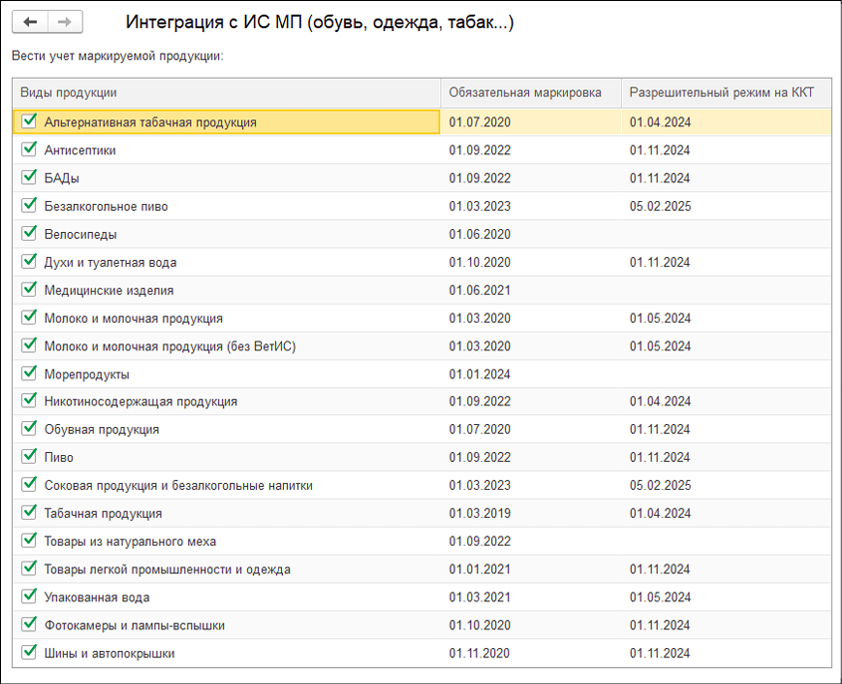Click KKT date 01.11.2024 for Фотокамеры и лампы-вспышки
The height and width of the screenshot is (684, 842).
click(660, 625)
